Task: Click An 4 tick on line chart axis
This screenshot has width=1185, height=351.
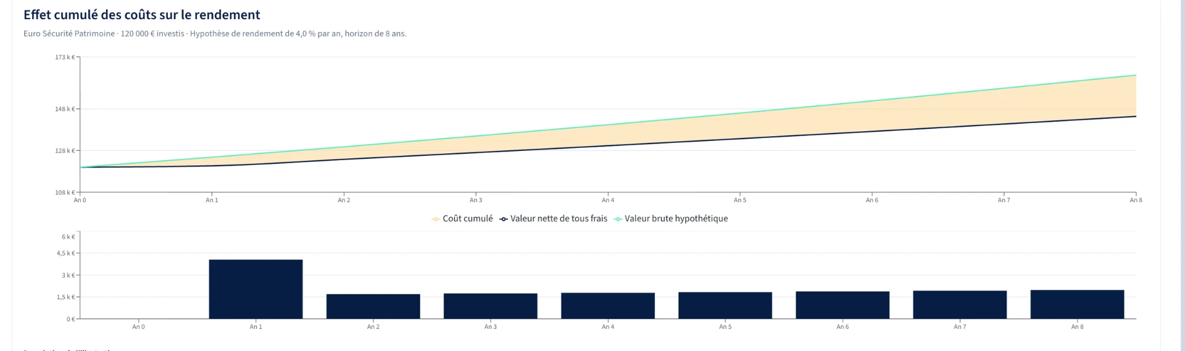Action: 608,200
